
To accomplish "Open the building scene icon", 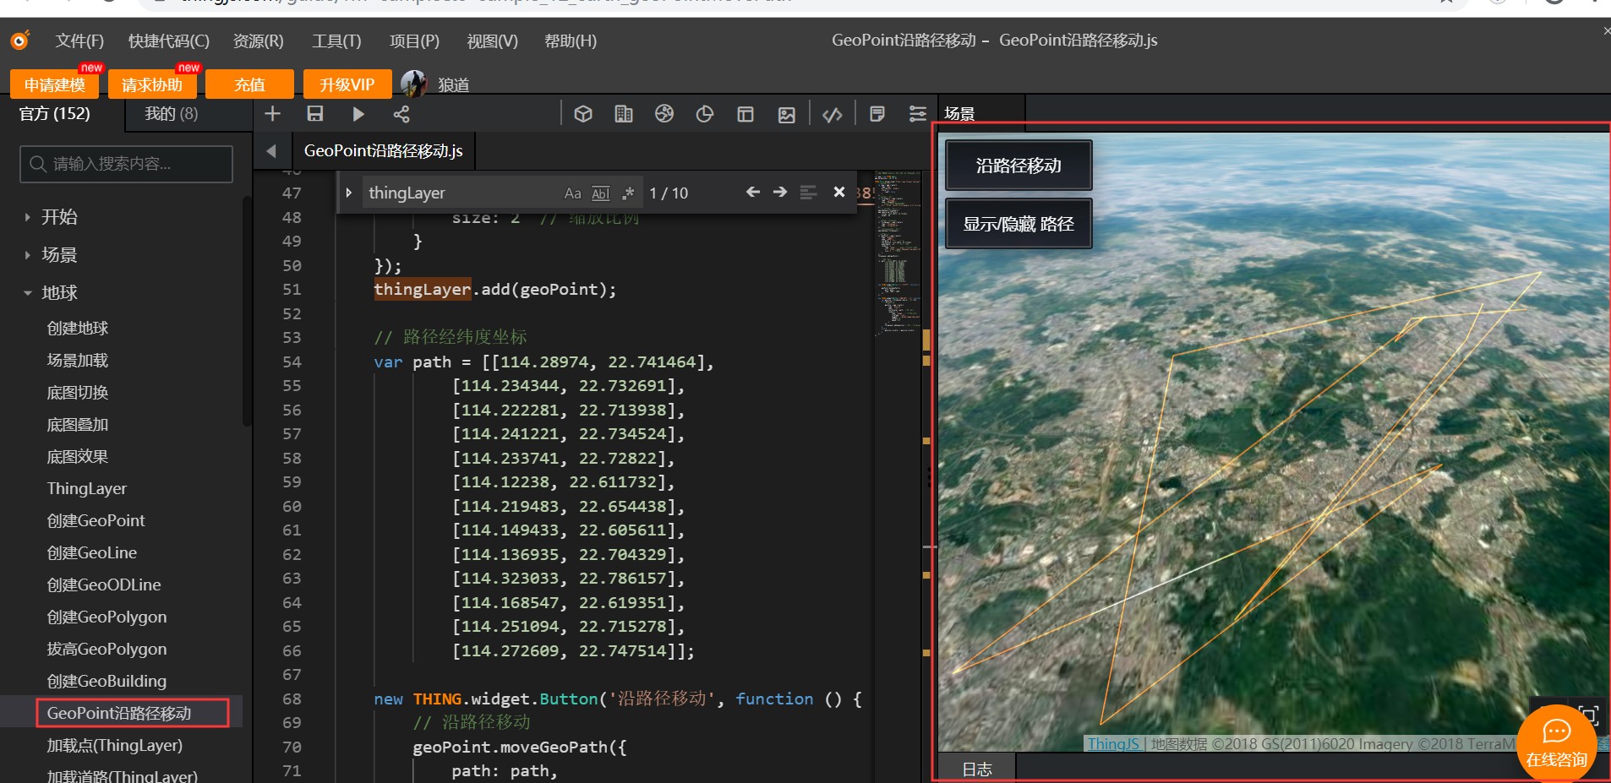I will pyautogui.click(x=624, y=113).
